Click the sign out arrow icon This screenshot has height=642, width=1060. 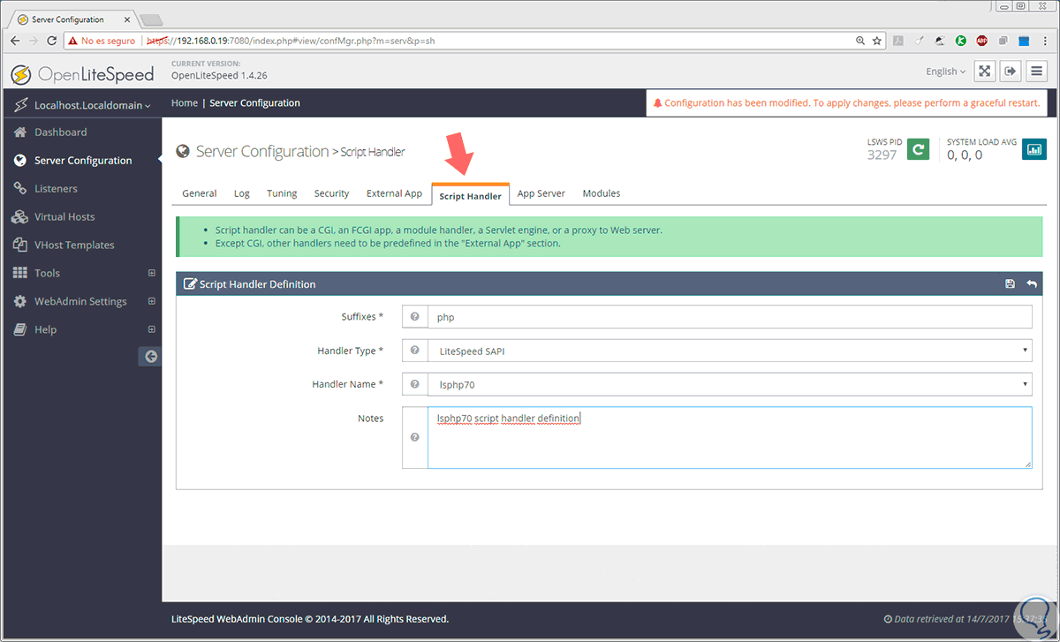point(1011,72)
